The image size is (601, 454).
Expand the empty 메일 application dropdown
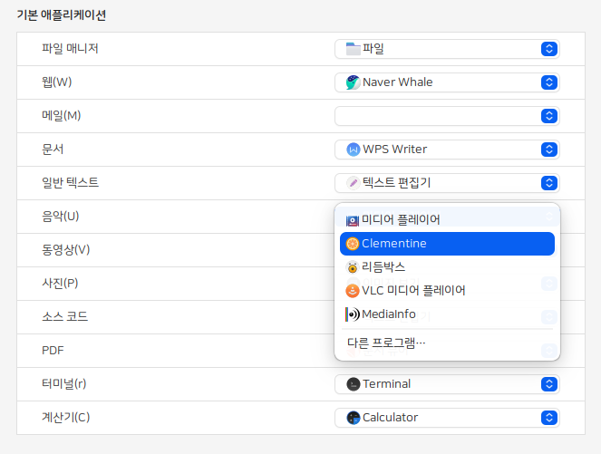[x=548, y=116]
